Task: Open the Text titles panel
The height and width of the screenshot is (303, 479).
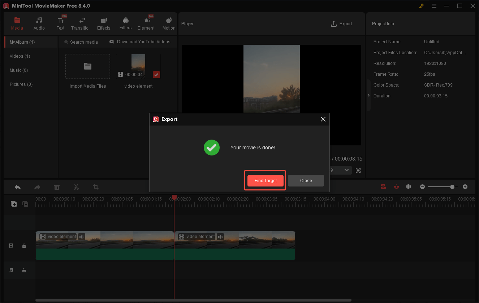Action: (x=60, y=23)
